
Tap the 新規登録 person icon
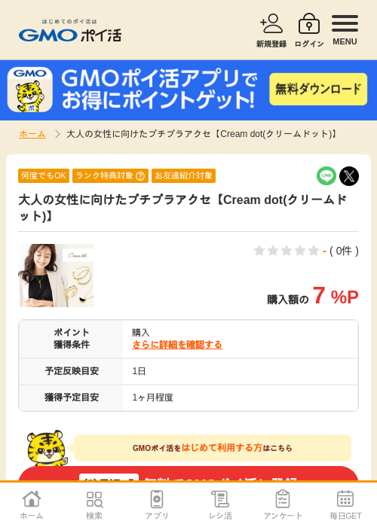(271, 23)
